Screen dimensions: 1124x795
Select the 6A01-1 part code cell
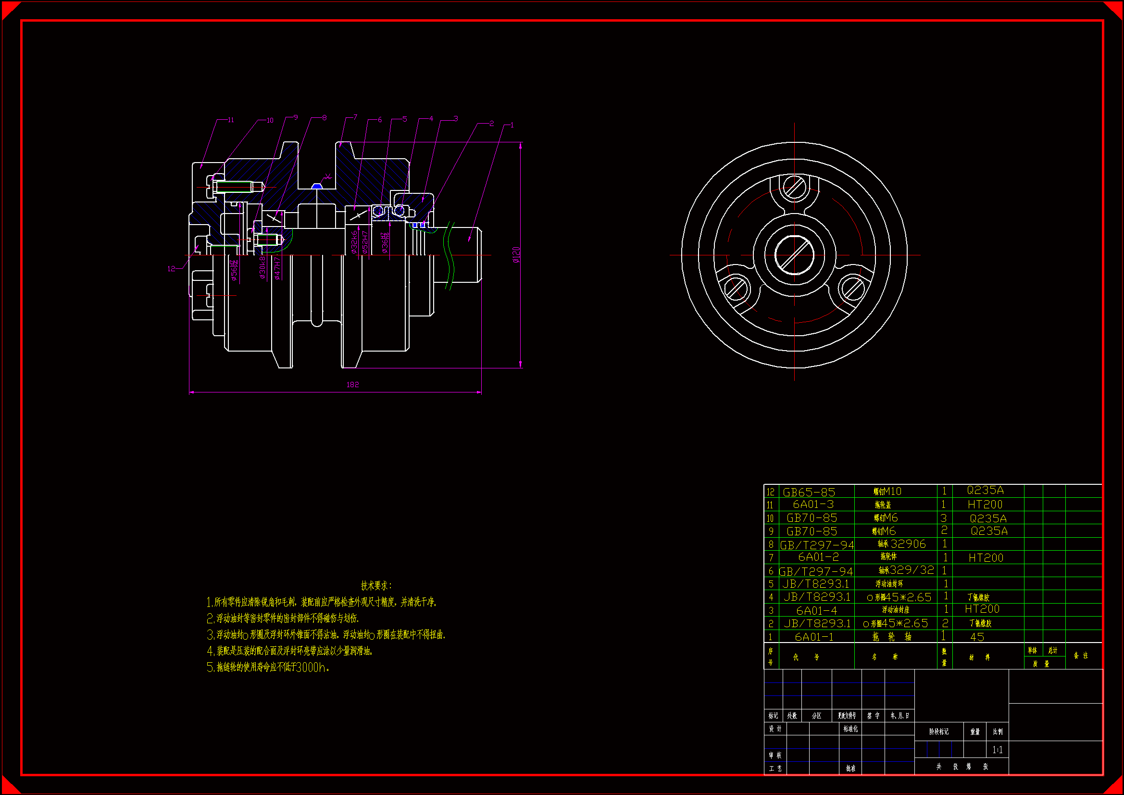pos(813,637)
